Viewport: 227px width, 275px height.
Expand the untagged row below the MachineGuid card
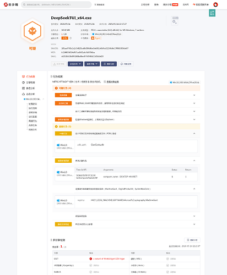pos(194,216)
